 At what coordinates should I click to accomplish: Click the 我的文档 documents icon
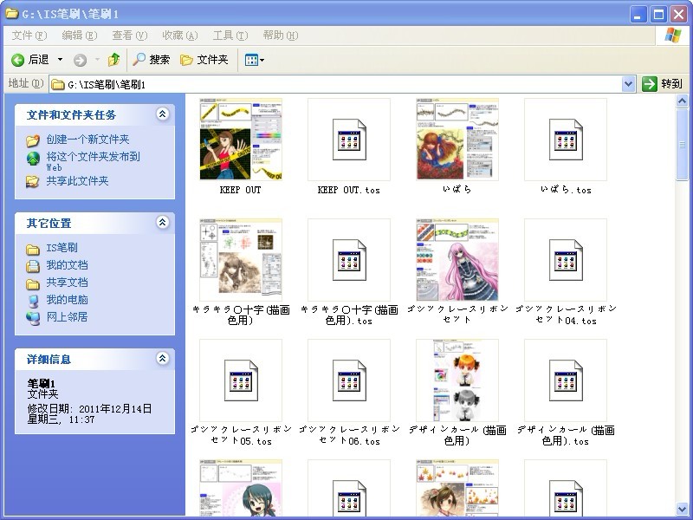coord(33,266)
